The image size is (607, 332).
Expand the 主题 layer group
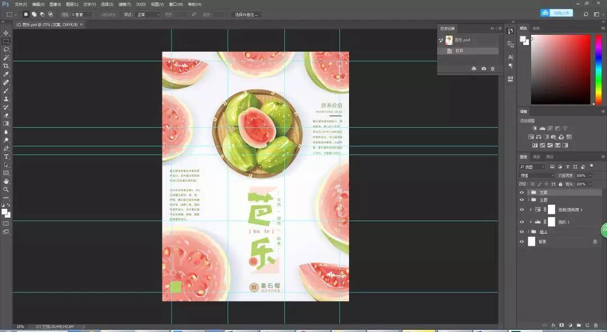tap(528, 200)
